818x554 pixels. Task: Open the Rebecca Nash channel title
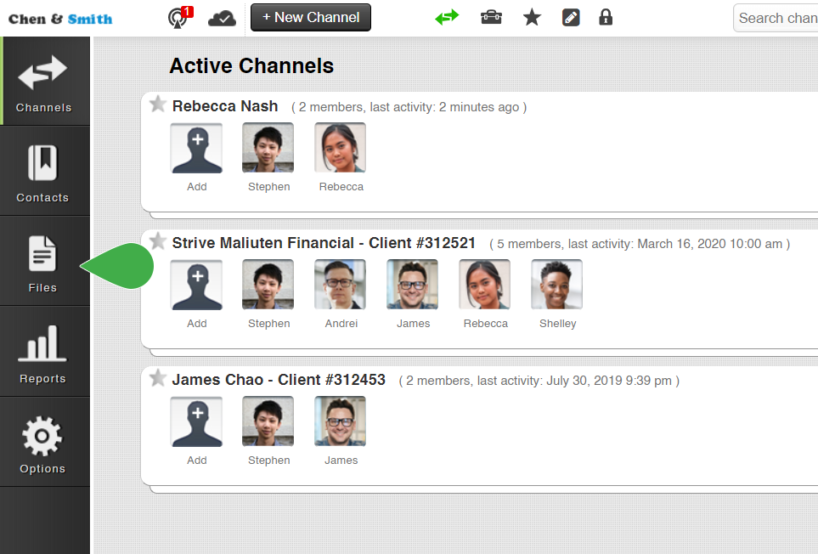pyautogui.click(x=225, y=106)
